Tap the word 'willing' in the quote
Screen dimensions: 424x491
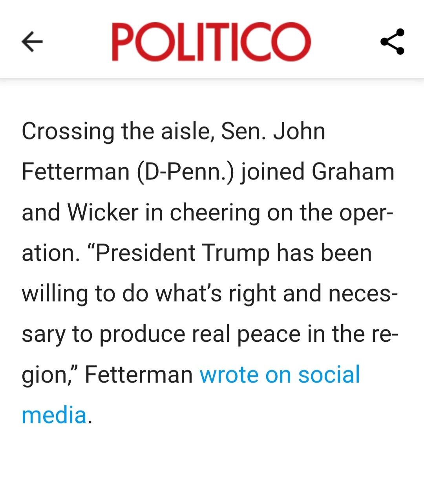pyautogui.click(x=55, y=294)
